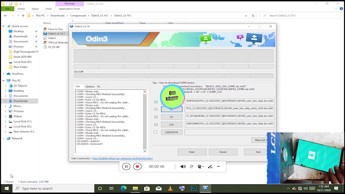Expand the Network tree node
This screenshot has width=345, height=194.
(4, 138)
